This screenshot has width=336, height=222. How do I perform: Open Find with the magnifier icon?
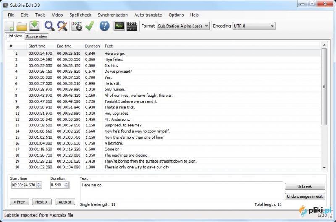click(49, 26)
